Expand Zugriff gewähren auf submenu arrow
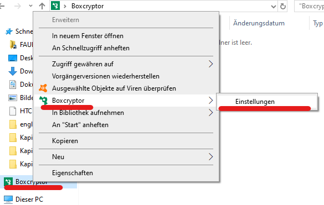Screen dimensions: 324x205 pyautogui.click(x=210, y=64)
